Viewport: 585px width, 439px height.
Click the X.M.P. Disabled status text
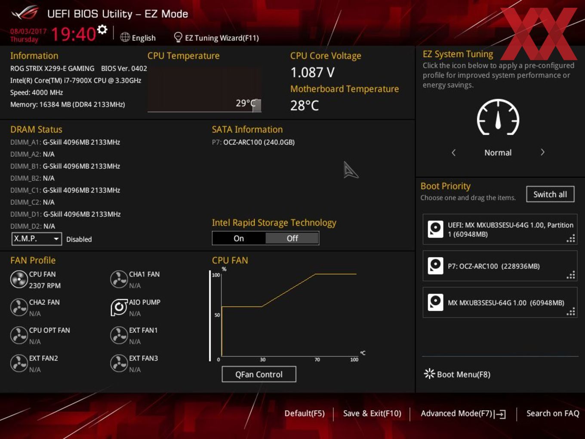click(79, 239)
